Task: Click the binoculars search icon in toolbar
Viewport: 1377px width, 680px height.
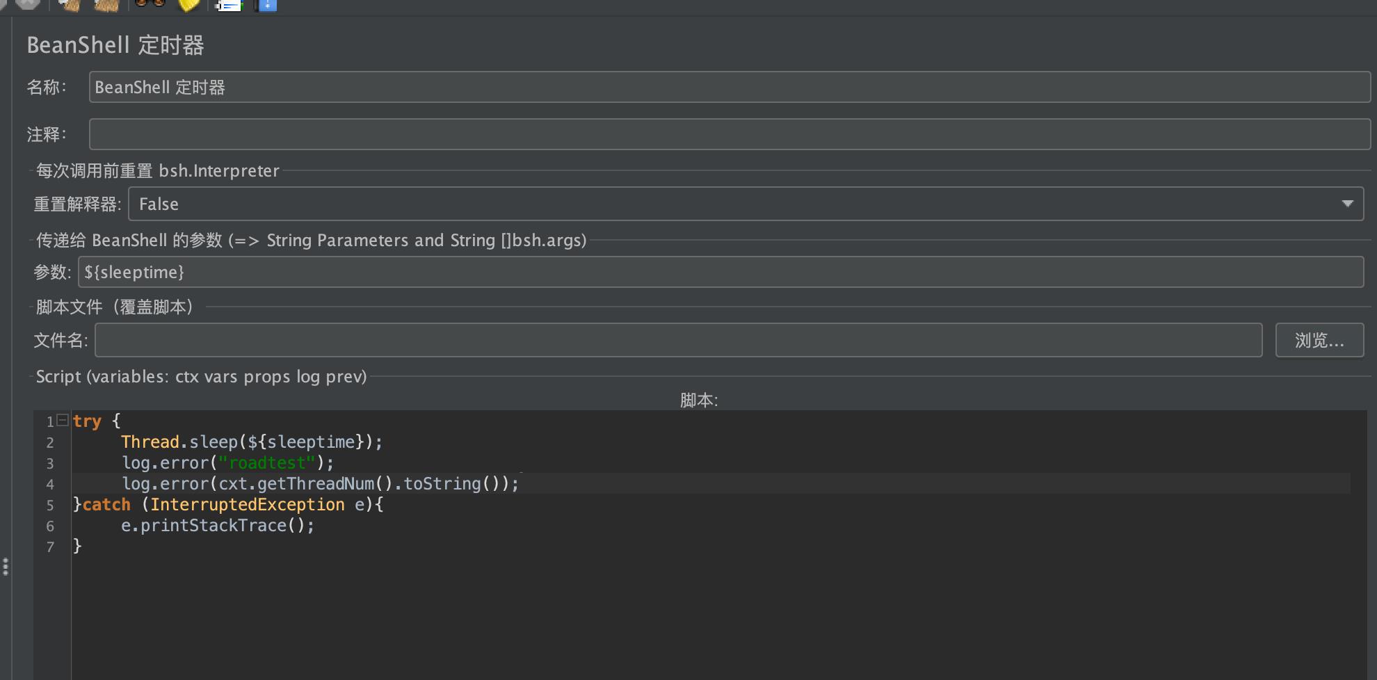Action: click(150, 4)
